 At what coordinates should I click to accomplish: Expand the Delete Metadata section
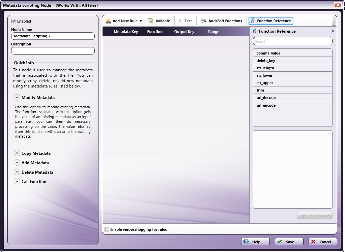17,172
